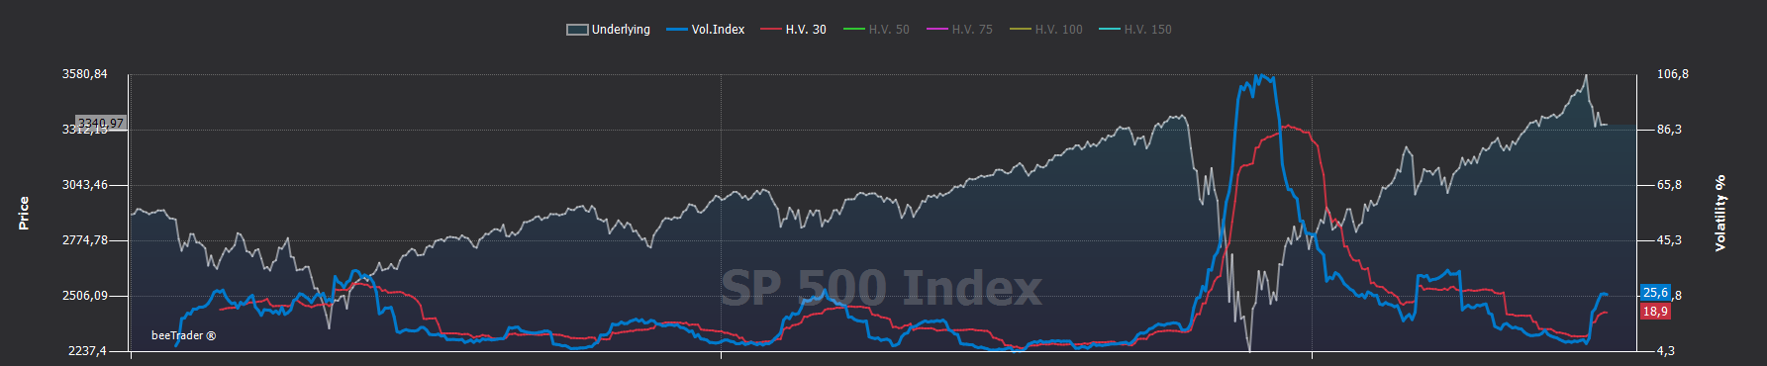
Task: Click the blue 25,6 volatility value tag
Action: click(1655, 293)
